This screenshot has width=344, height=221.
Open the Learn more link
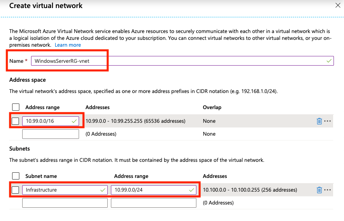click(68, 45)
